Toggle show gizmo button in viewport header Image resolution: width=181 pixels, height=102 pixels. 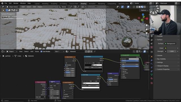point(122,7)
